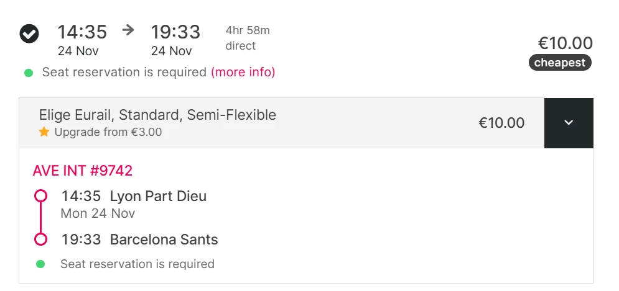Click the 19:33 arrival time header
Image resolution: width=619 pixels, height=291 pixels.
tap(175, 32)
